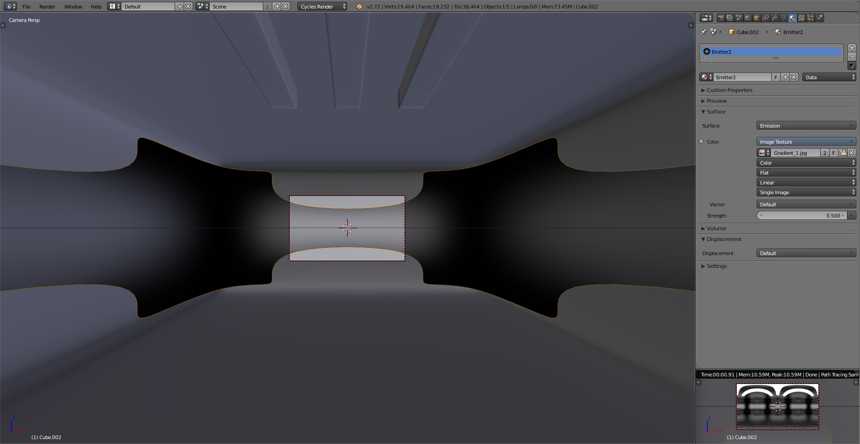This screenshot has width=860, height=444.
Task: Open the Window menu
Action: [x=73, y=6]
